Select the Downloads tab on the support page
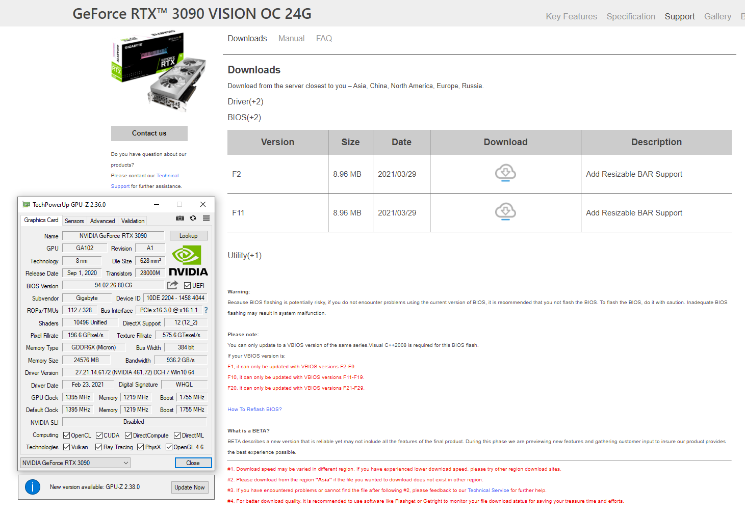 pos(247,39)
